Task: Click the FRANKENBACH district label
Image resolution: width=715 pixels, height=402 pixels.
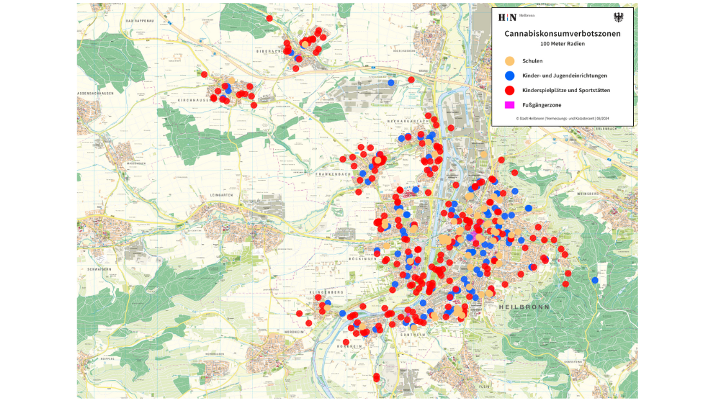Action: click(x=332, y=174)
